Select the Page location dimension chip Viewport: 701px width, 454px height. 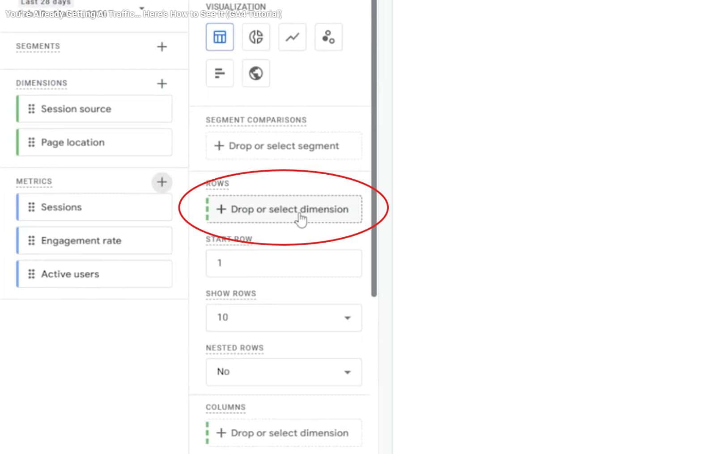pyautogui.click(x=94, y=142)
